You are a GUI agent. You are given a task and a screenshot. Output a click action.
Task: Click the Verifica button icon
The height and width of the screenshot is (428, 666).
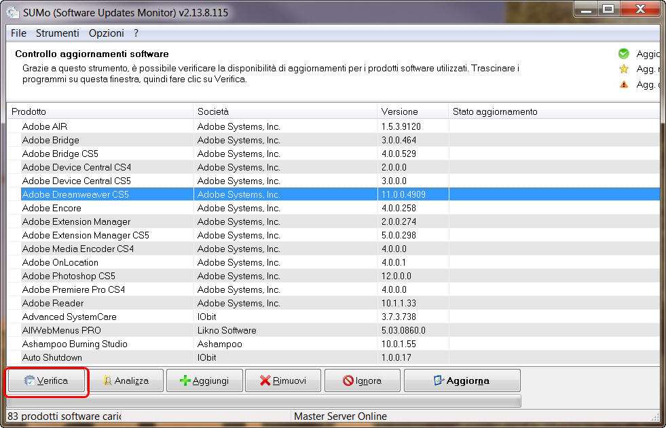pyautogui.click(x=29, y=381)
